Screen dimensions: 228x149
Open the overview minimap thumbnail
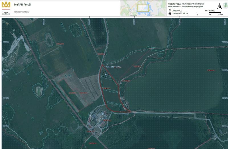[142, 8]
